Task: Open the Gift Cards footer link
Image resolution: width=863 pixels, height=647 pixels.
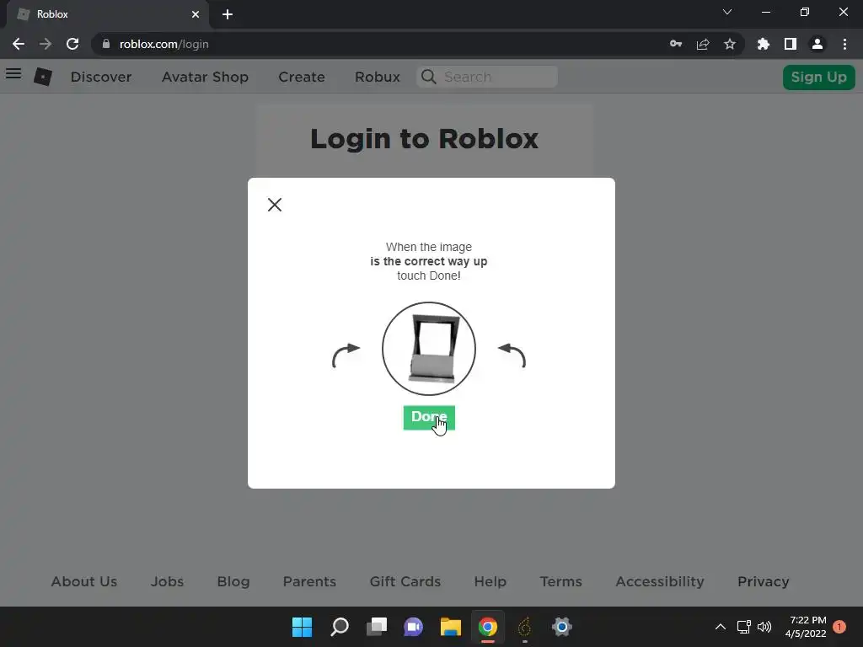Action: click(405, 581)
